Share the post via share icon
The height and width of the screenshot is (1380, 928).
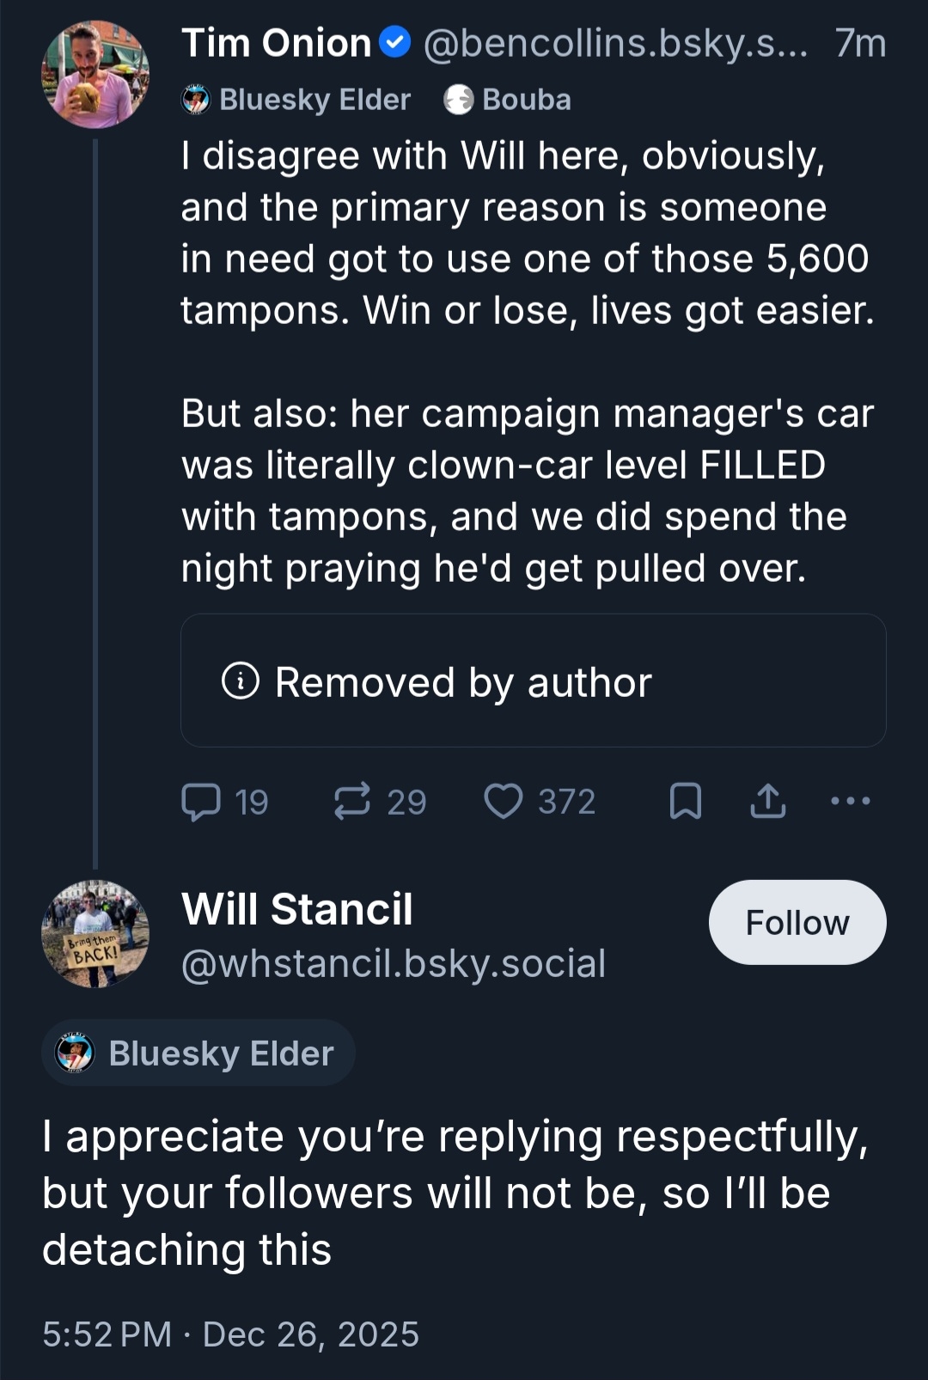767,802
